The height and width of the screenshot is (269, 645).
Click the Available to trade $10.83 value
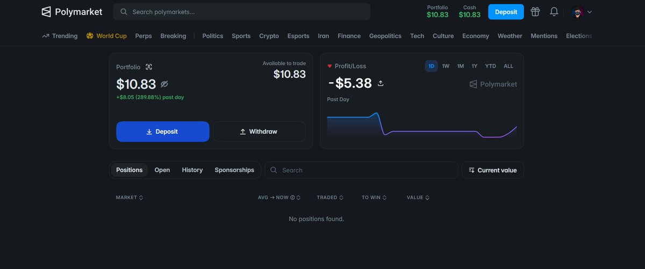pyautogui.click(x=290, y=75)
